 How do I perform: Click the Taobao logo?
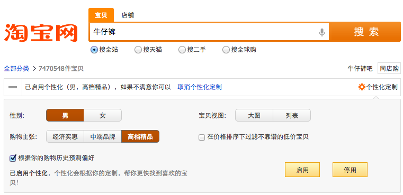(x=41, y=33)
